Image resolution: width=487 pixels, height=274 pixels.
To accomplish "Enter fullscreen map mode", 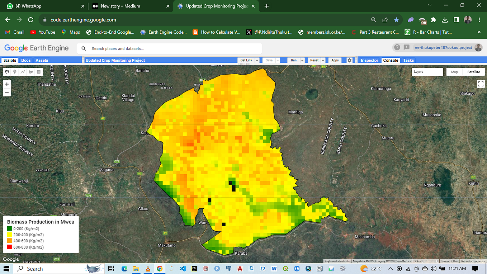I will pyautogui.click(x=481, y=84).
